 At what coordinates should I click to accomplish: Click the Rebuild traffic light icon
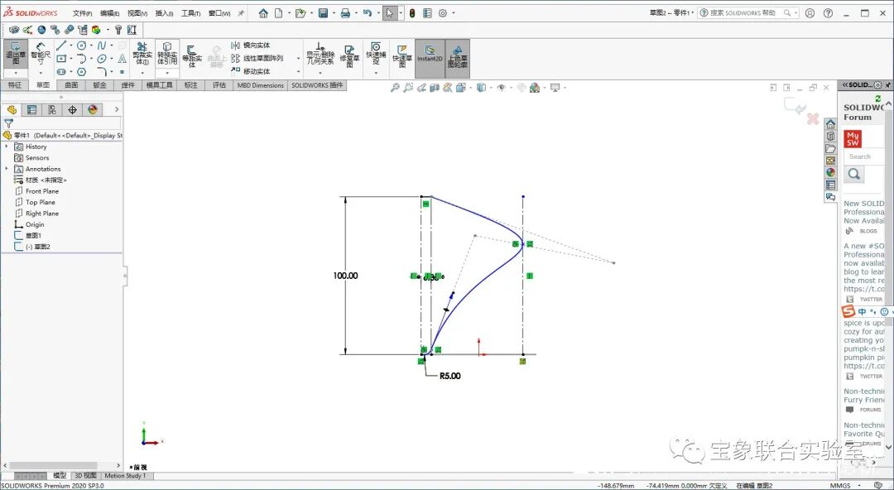click(x=411, y=13)
